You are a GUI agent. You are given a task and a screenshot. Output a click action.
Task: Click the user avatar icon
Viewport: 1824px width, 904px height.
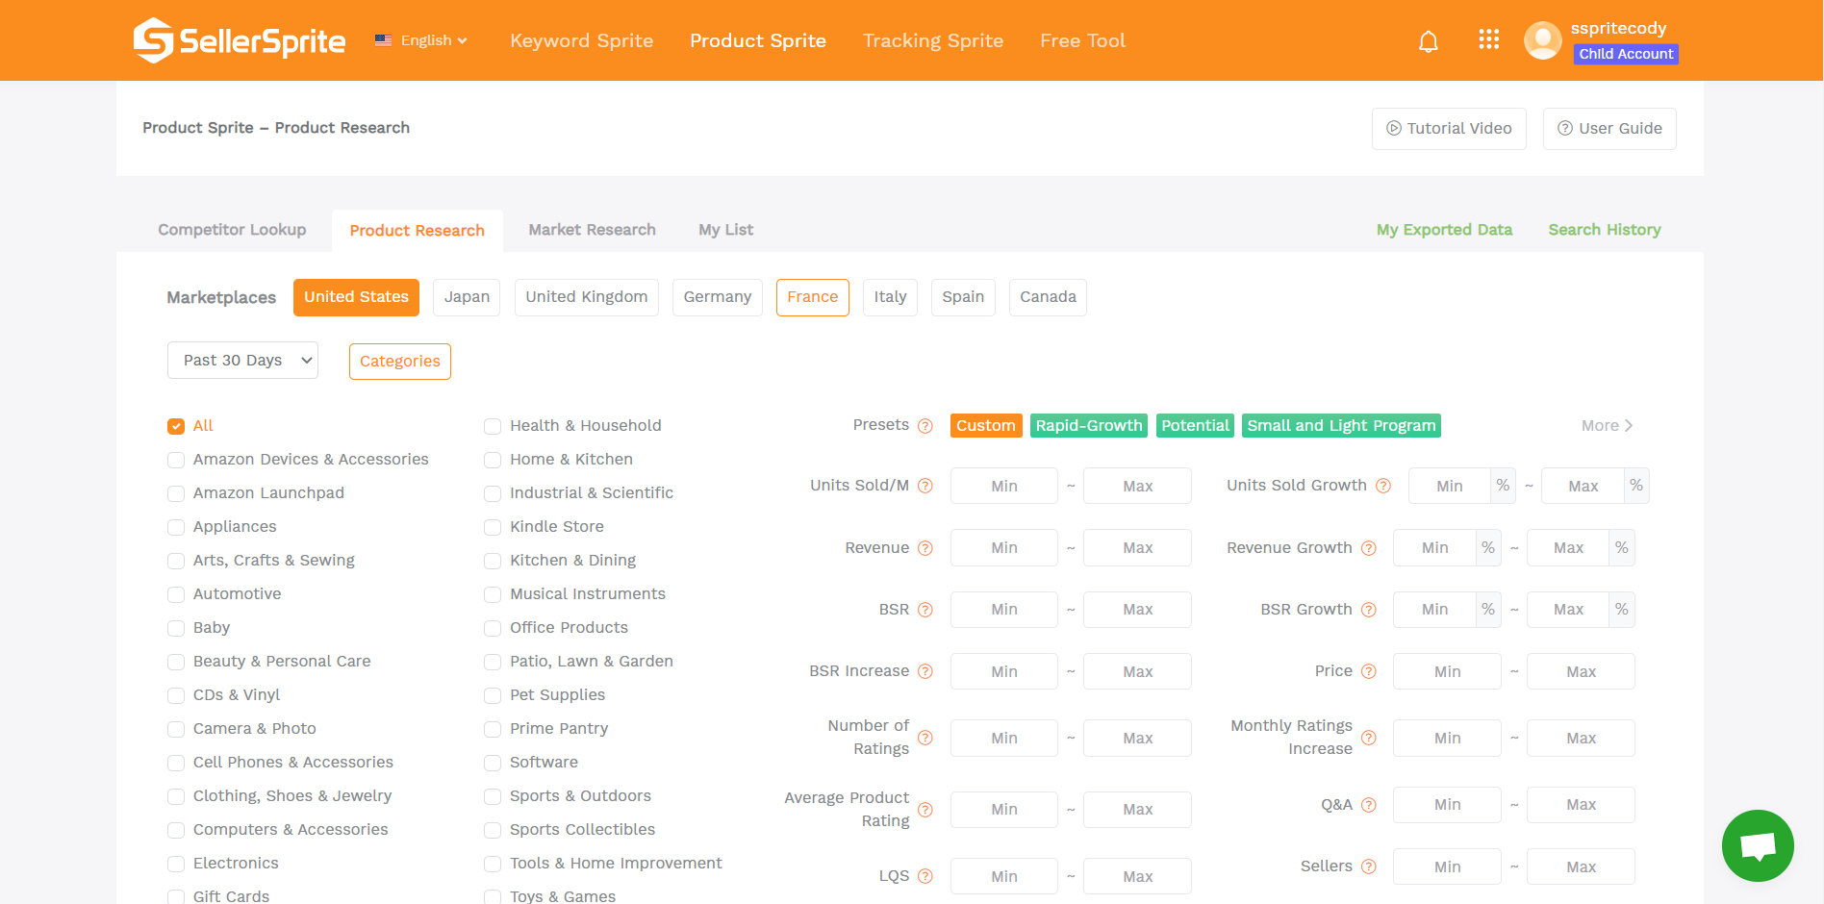1543,40
